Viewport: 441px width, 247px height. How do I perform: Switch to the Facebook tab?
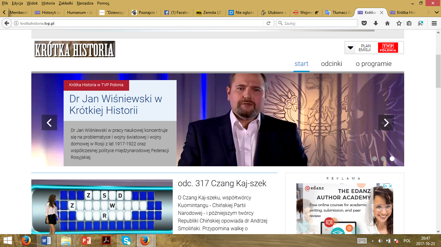coord(177,13)
